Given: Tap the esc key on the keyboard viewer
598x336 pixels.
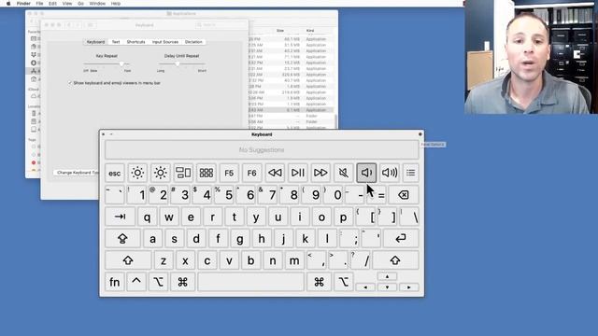Looking at the screenshot, I should coord(114,173).
